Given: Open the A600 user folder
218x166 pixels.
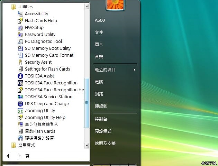Looking at the screenshot, I should (x=100, y=20).
